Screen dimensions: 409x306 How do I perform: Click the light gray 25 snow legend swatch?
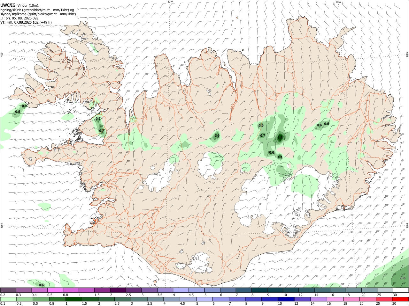(385, 290)
